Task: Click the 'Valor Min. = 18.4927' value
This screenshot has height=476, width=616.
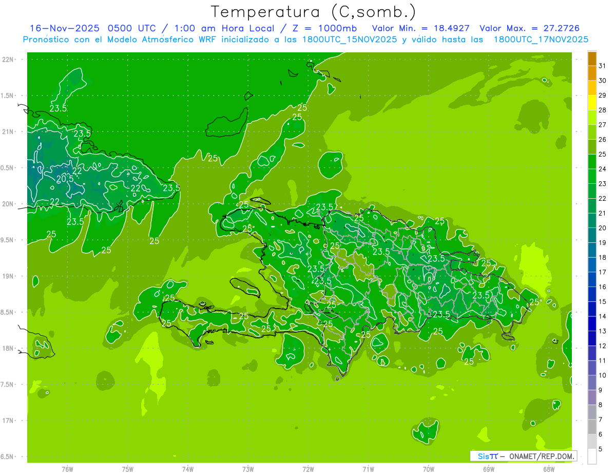Action: point(421,28)
